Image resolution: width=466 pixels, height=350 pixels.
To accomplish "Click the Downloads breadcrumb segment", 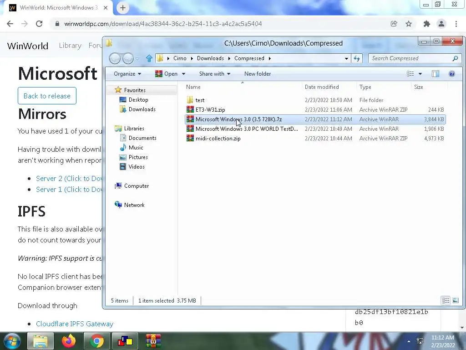I will pos(210,58).
